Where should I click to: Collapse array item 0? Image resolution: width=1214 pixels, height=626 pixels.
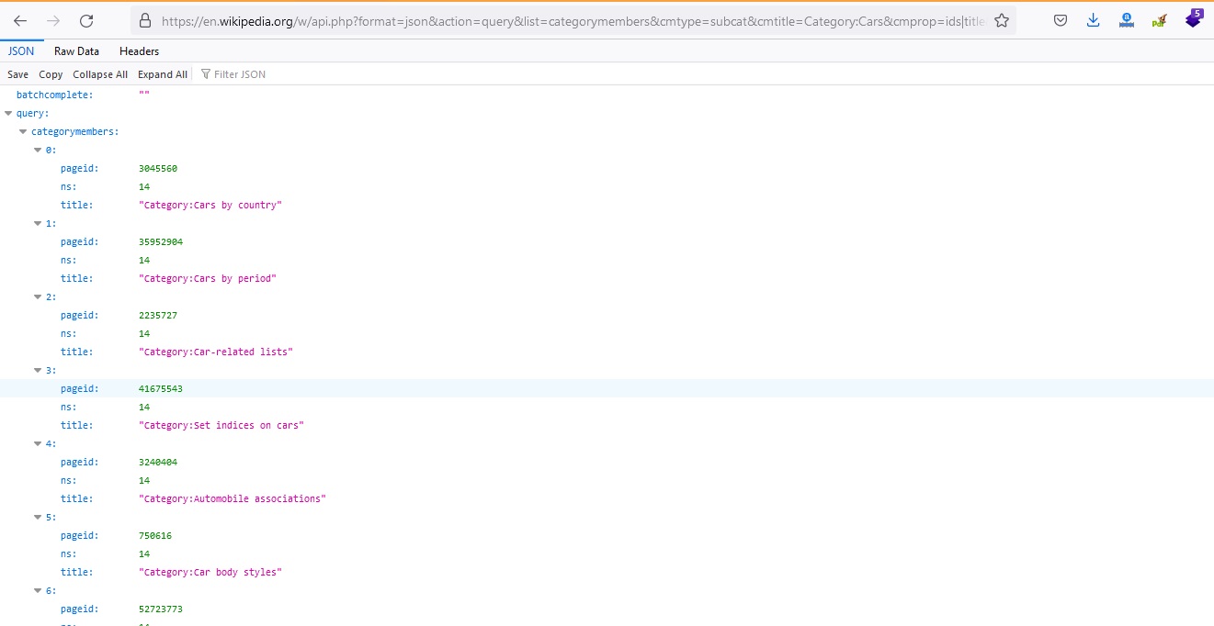[x=38, y=151]
